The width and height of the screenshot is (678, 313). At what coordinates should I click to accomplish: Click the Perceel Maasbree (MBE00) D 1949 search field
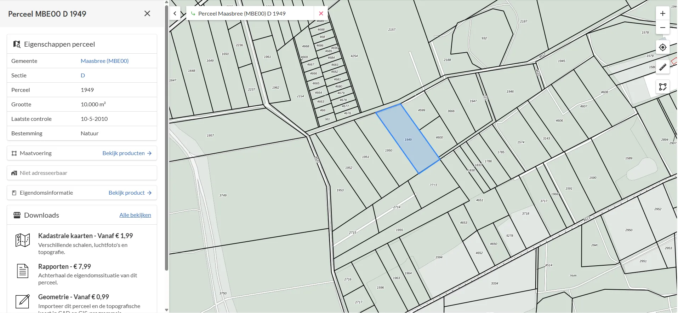pos(250,13)
